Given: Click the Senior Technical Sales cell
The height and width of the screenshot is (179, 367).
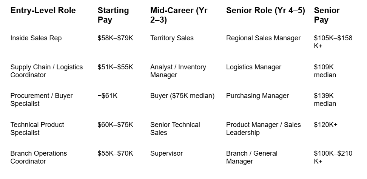Looking at the screenshot, I should [x=175, y=129].
